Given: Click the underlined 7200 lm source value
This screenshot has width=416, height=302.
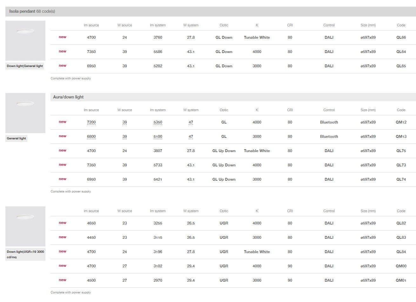Looking at the screenshot, I should 91,122.
